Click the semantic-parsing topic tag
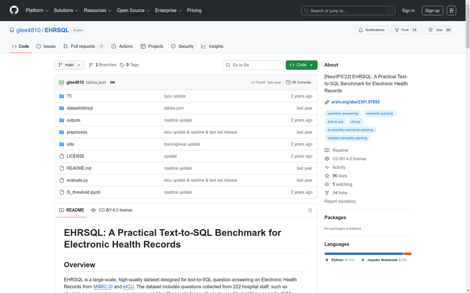The height and width of the screenshot is (293, 470). click(x=380, y=113)
